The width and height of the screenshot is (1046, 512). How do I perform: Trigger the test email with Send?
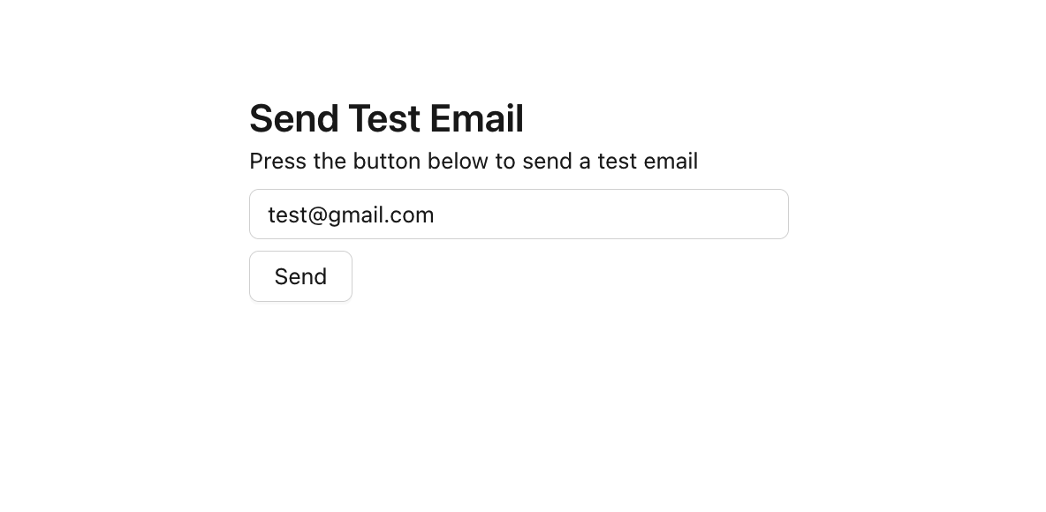point(300,276)
